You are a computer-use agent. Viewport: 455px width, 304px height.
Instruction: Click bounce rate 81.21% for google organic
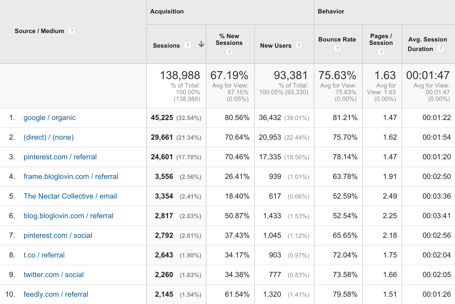click(x=345, y=118)
